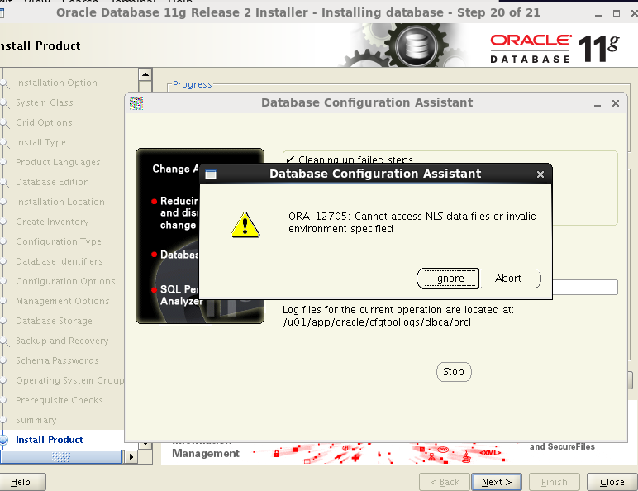This screenshot has height=491, width=638.
Task: Click the disabled Finish button
Action: point(554,482)
